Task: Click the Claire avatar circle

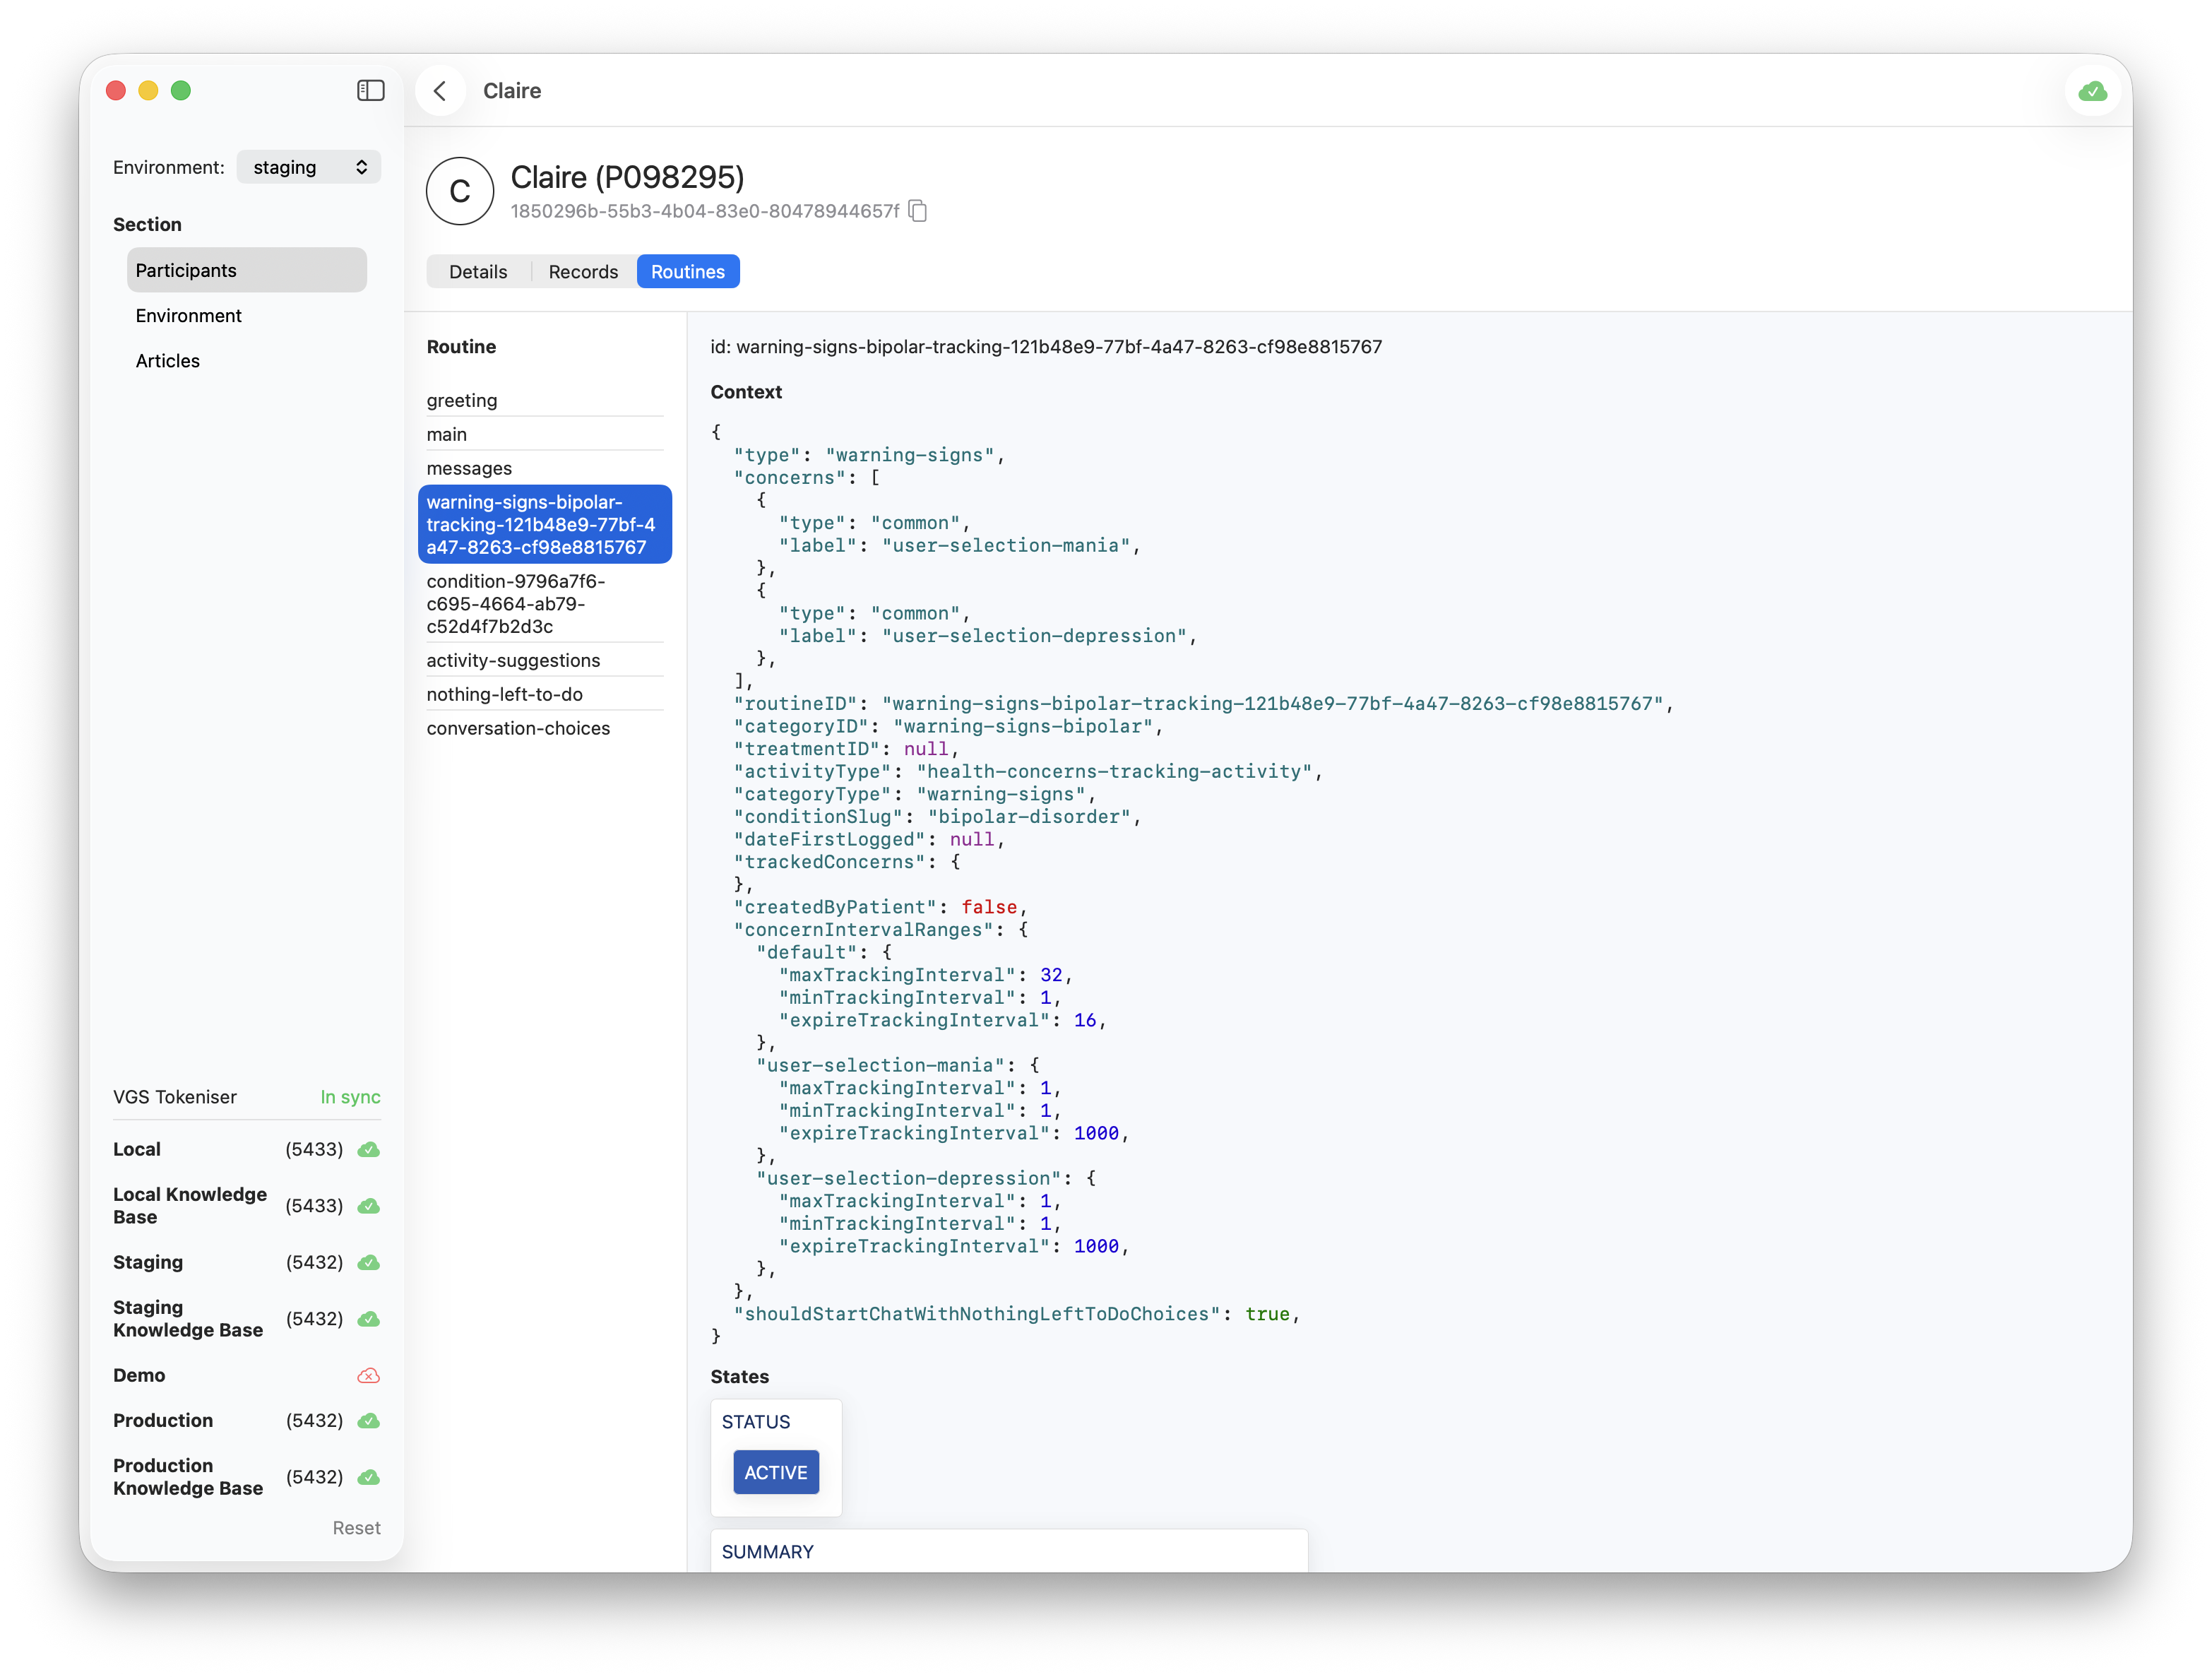Action: [460, 191]
